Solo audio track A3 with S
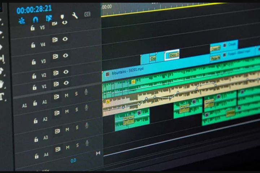This screenshot has height=173, width=260. click(x=77, y=128)
